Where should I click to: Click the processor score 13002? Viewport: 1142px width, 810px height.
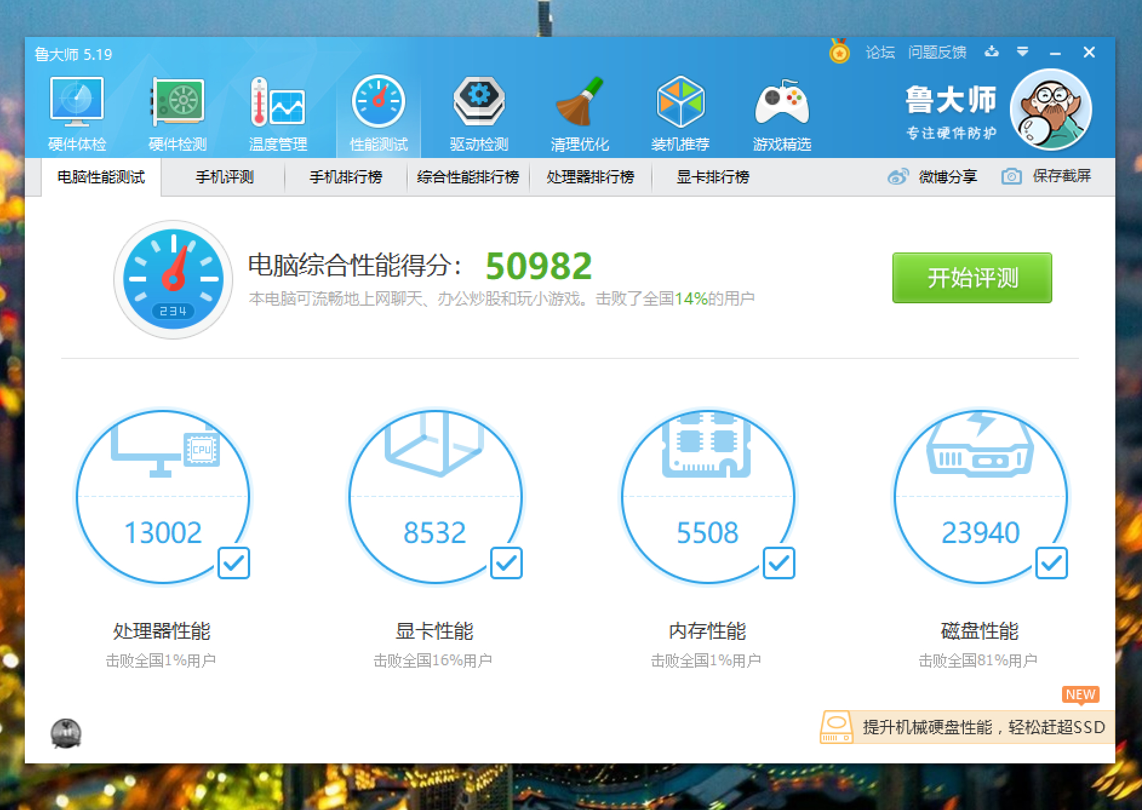(x=163, y=533)
